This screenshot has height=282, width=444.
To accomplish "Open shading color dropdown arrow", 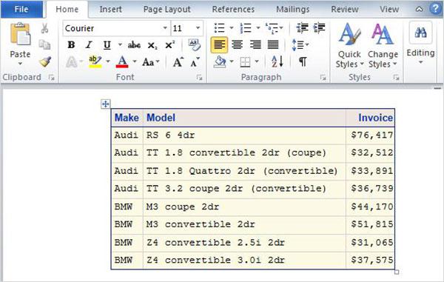I will coord(232,61).
